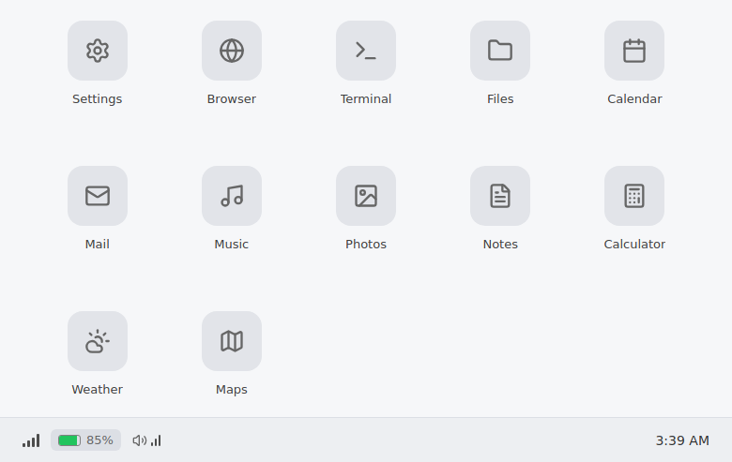Click the volume speaker icon

click(139, 440)
